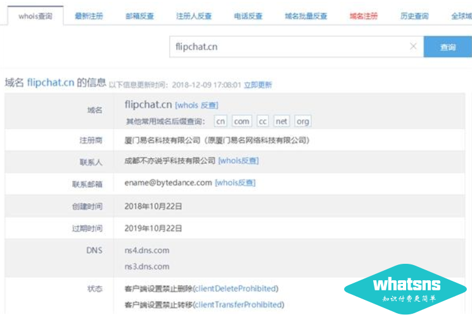Select the 注册人反查 tab
This screenshot has height=322, width=472.
click(x=194, y=16)
